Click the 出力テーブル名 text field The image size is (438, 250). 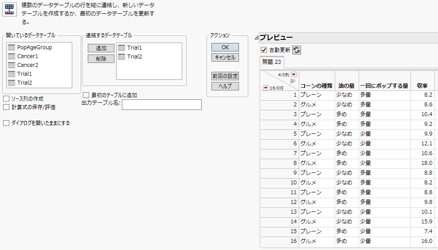(x=161, y=105)
